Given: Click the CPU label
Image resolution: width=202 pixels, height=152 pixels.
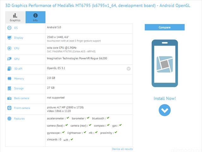Looking at the screenshot, I should [17, 48].
